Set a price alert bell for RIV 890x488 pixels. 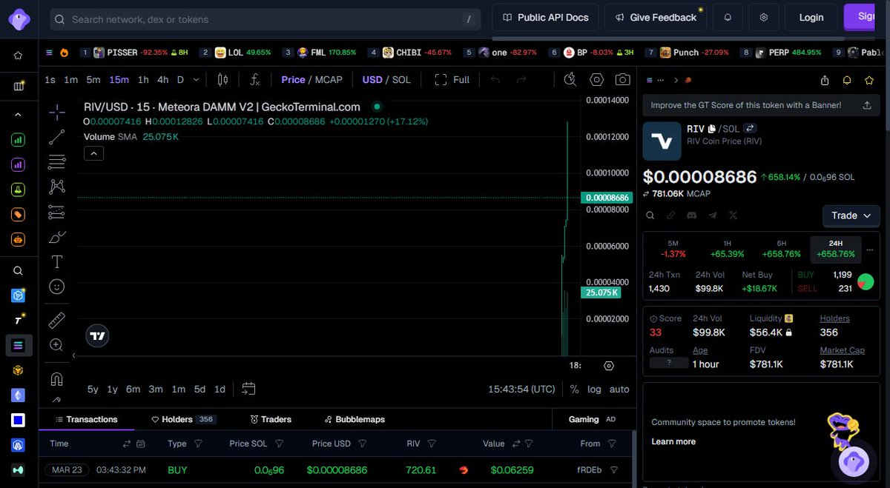(847, 80)
